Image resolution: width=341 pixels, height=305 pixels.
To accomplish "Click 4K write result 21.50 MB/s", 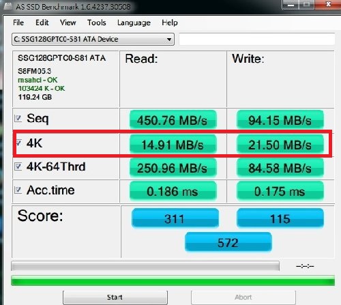I will click(280, 144).
